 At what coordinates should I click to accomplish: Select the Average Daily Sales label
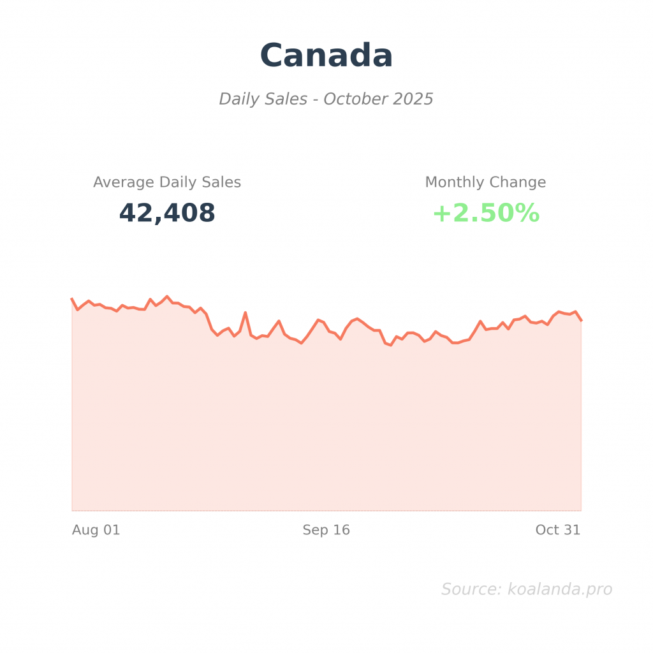(x=167, y=182)
